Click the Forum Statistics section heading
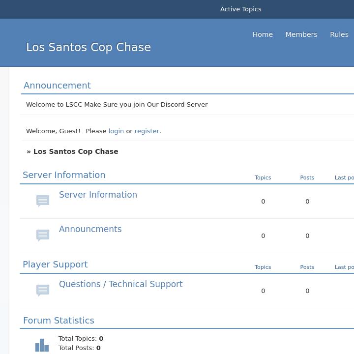 (59, 321)
